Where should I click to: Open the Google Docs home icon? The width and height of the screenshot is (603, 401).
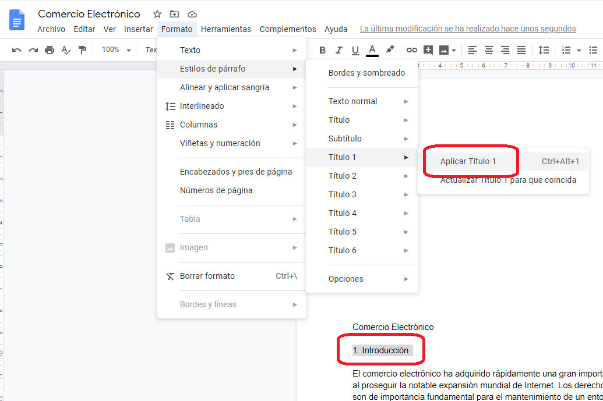pyautogui.click(x=17, y=20)
